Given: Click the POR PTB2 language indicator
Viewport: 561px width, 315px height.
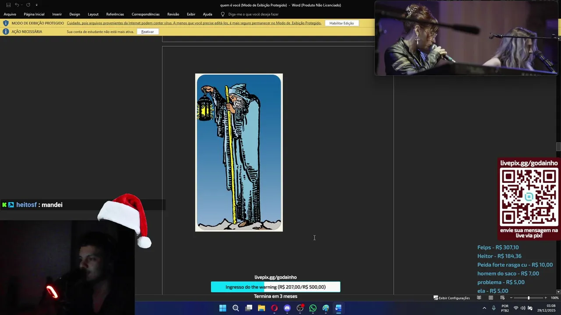Looking at the screenshot, I should 505,308.
